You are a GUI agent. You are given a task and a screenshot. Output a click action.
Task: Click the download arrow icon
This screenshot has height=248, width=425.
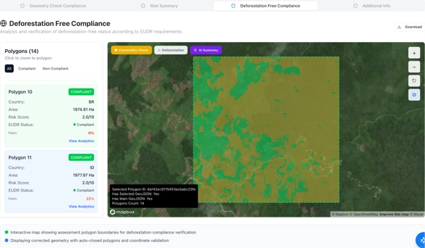(399, 27)
